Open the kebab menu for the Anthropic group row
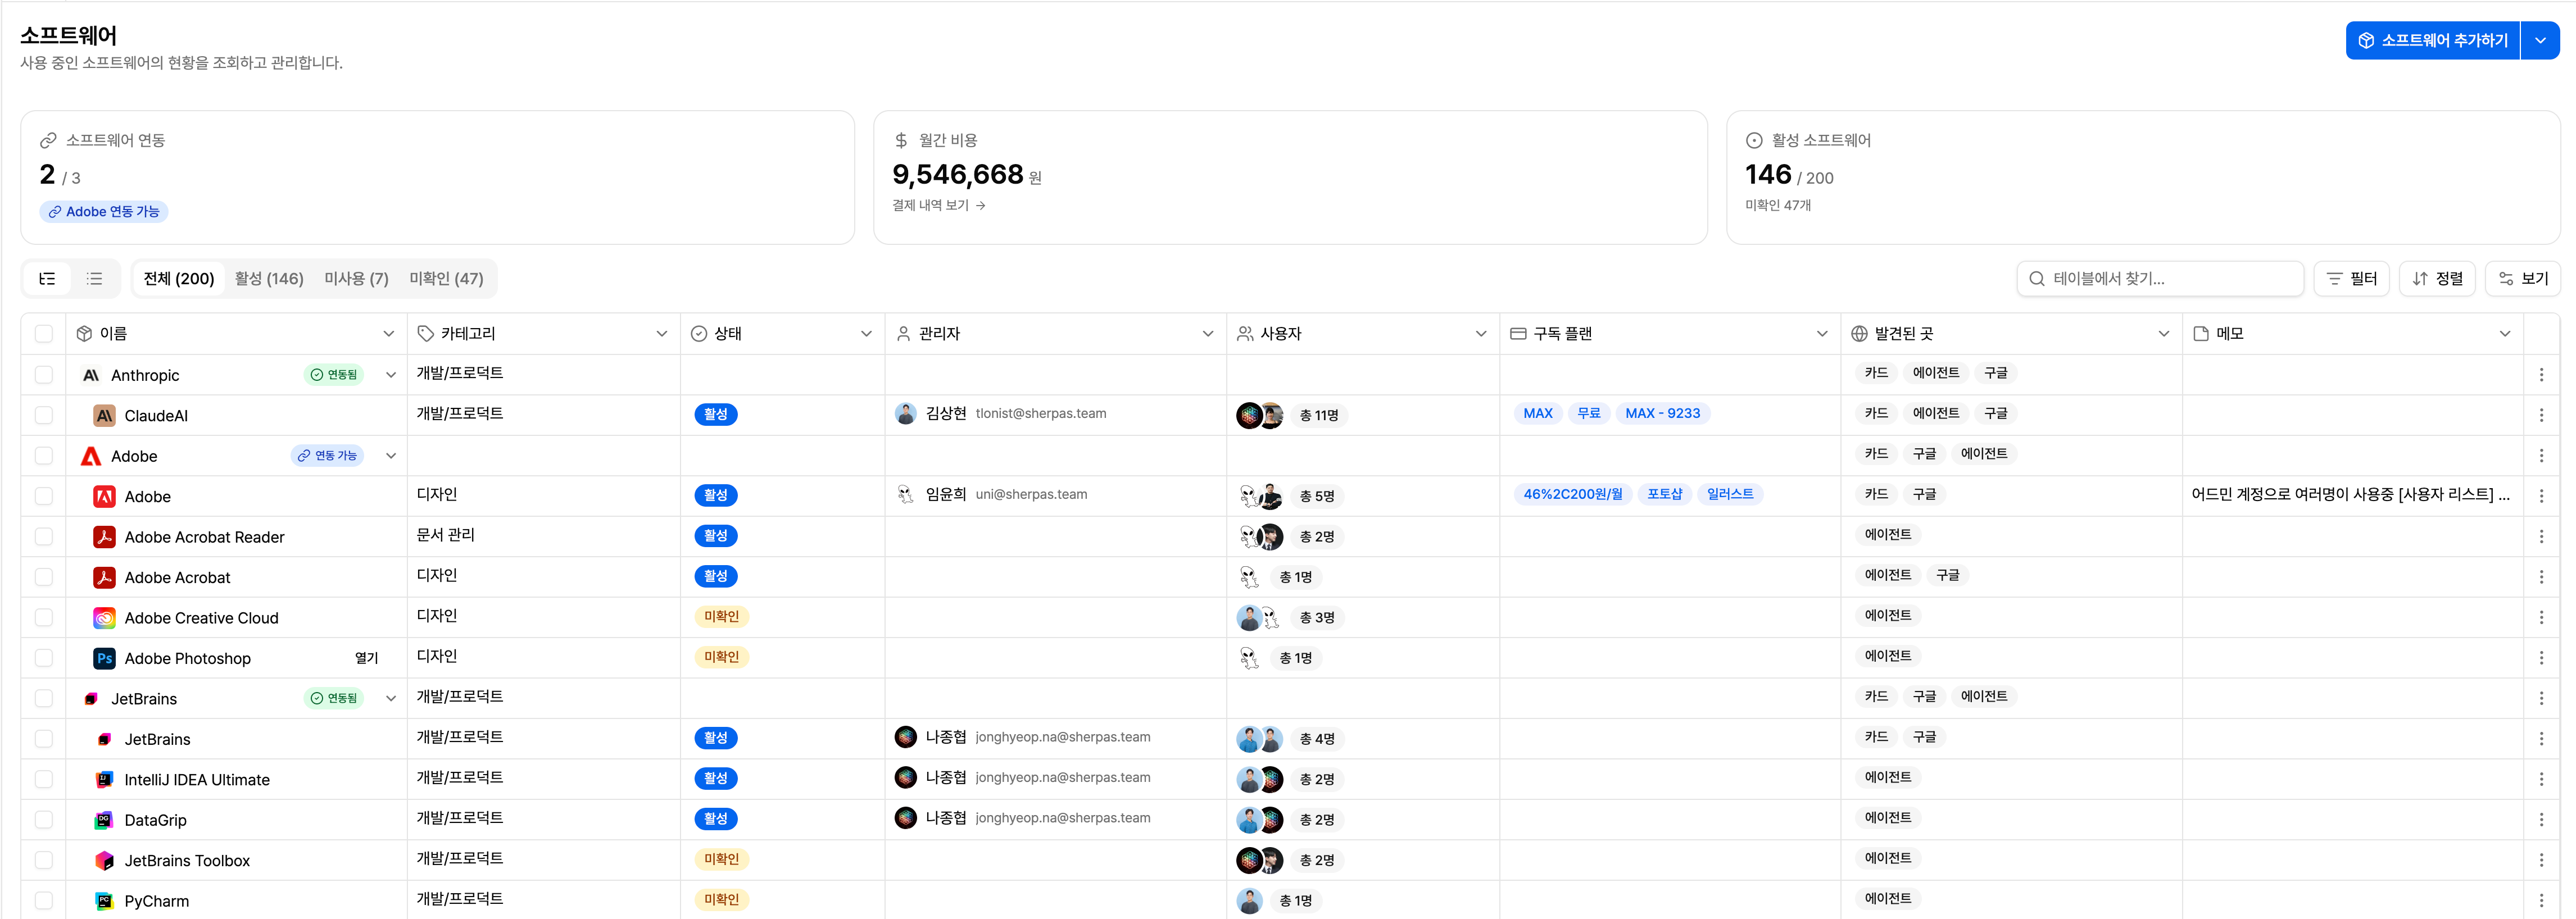 pos(2541,375)
